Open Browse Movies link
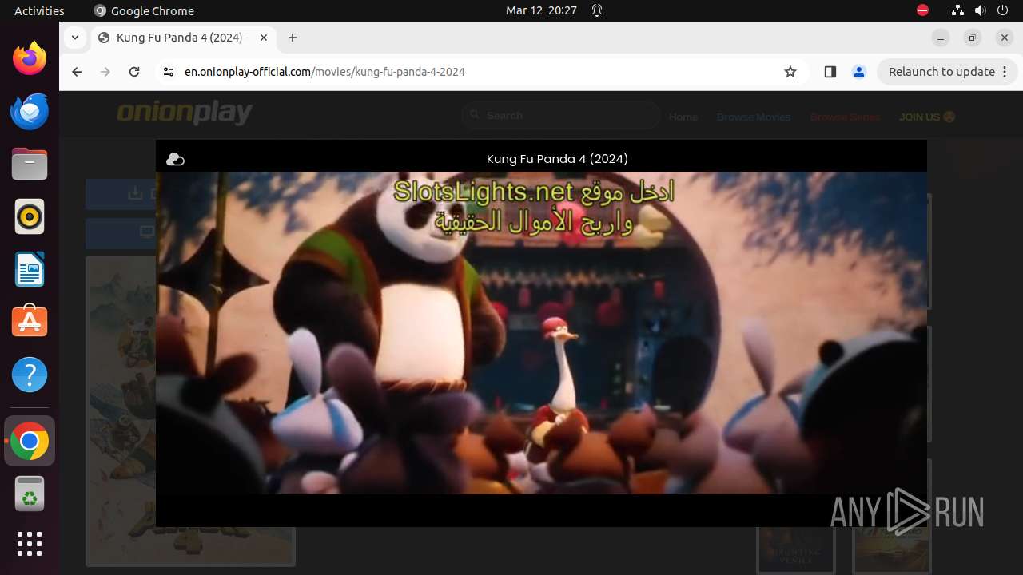1023x575 pixels. point(754,117)
